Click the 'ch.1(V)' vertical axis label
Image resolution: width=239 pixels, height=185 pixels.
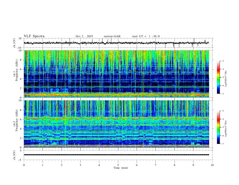tap(14, 43)
